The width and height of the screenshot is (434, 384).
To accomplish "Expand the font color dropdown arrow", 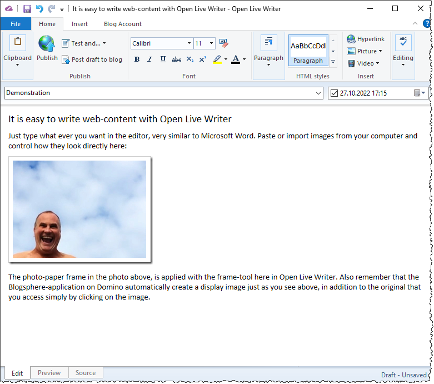I will pos(244,59).
